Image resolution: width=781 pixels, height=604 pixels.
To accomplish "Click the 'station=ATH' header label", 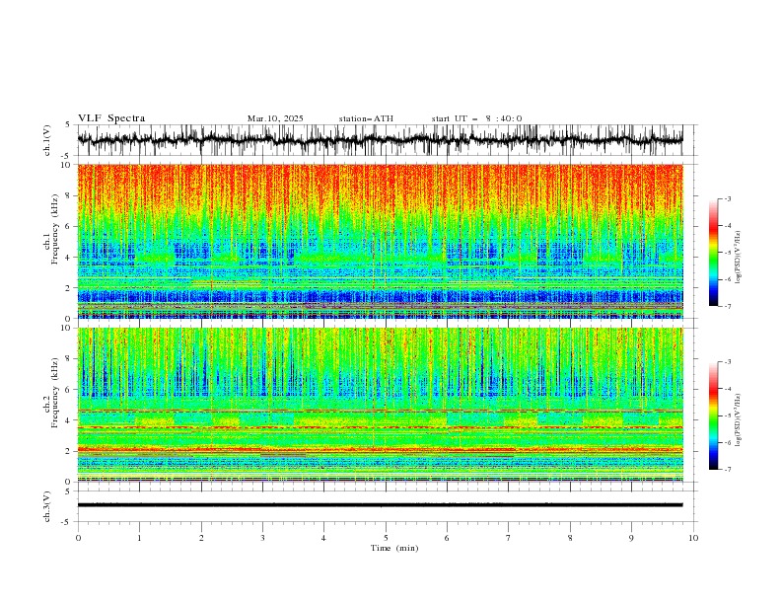I will [366, 118].
